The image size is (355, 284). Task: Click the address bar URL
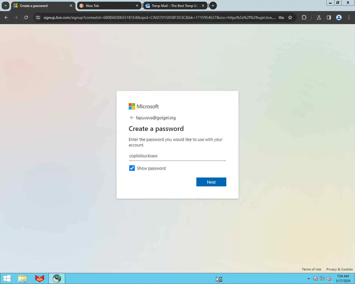tap(159, 17)
